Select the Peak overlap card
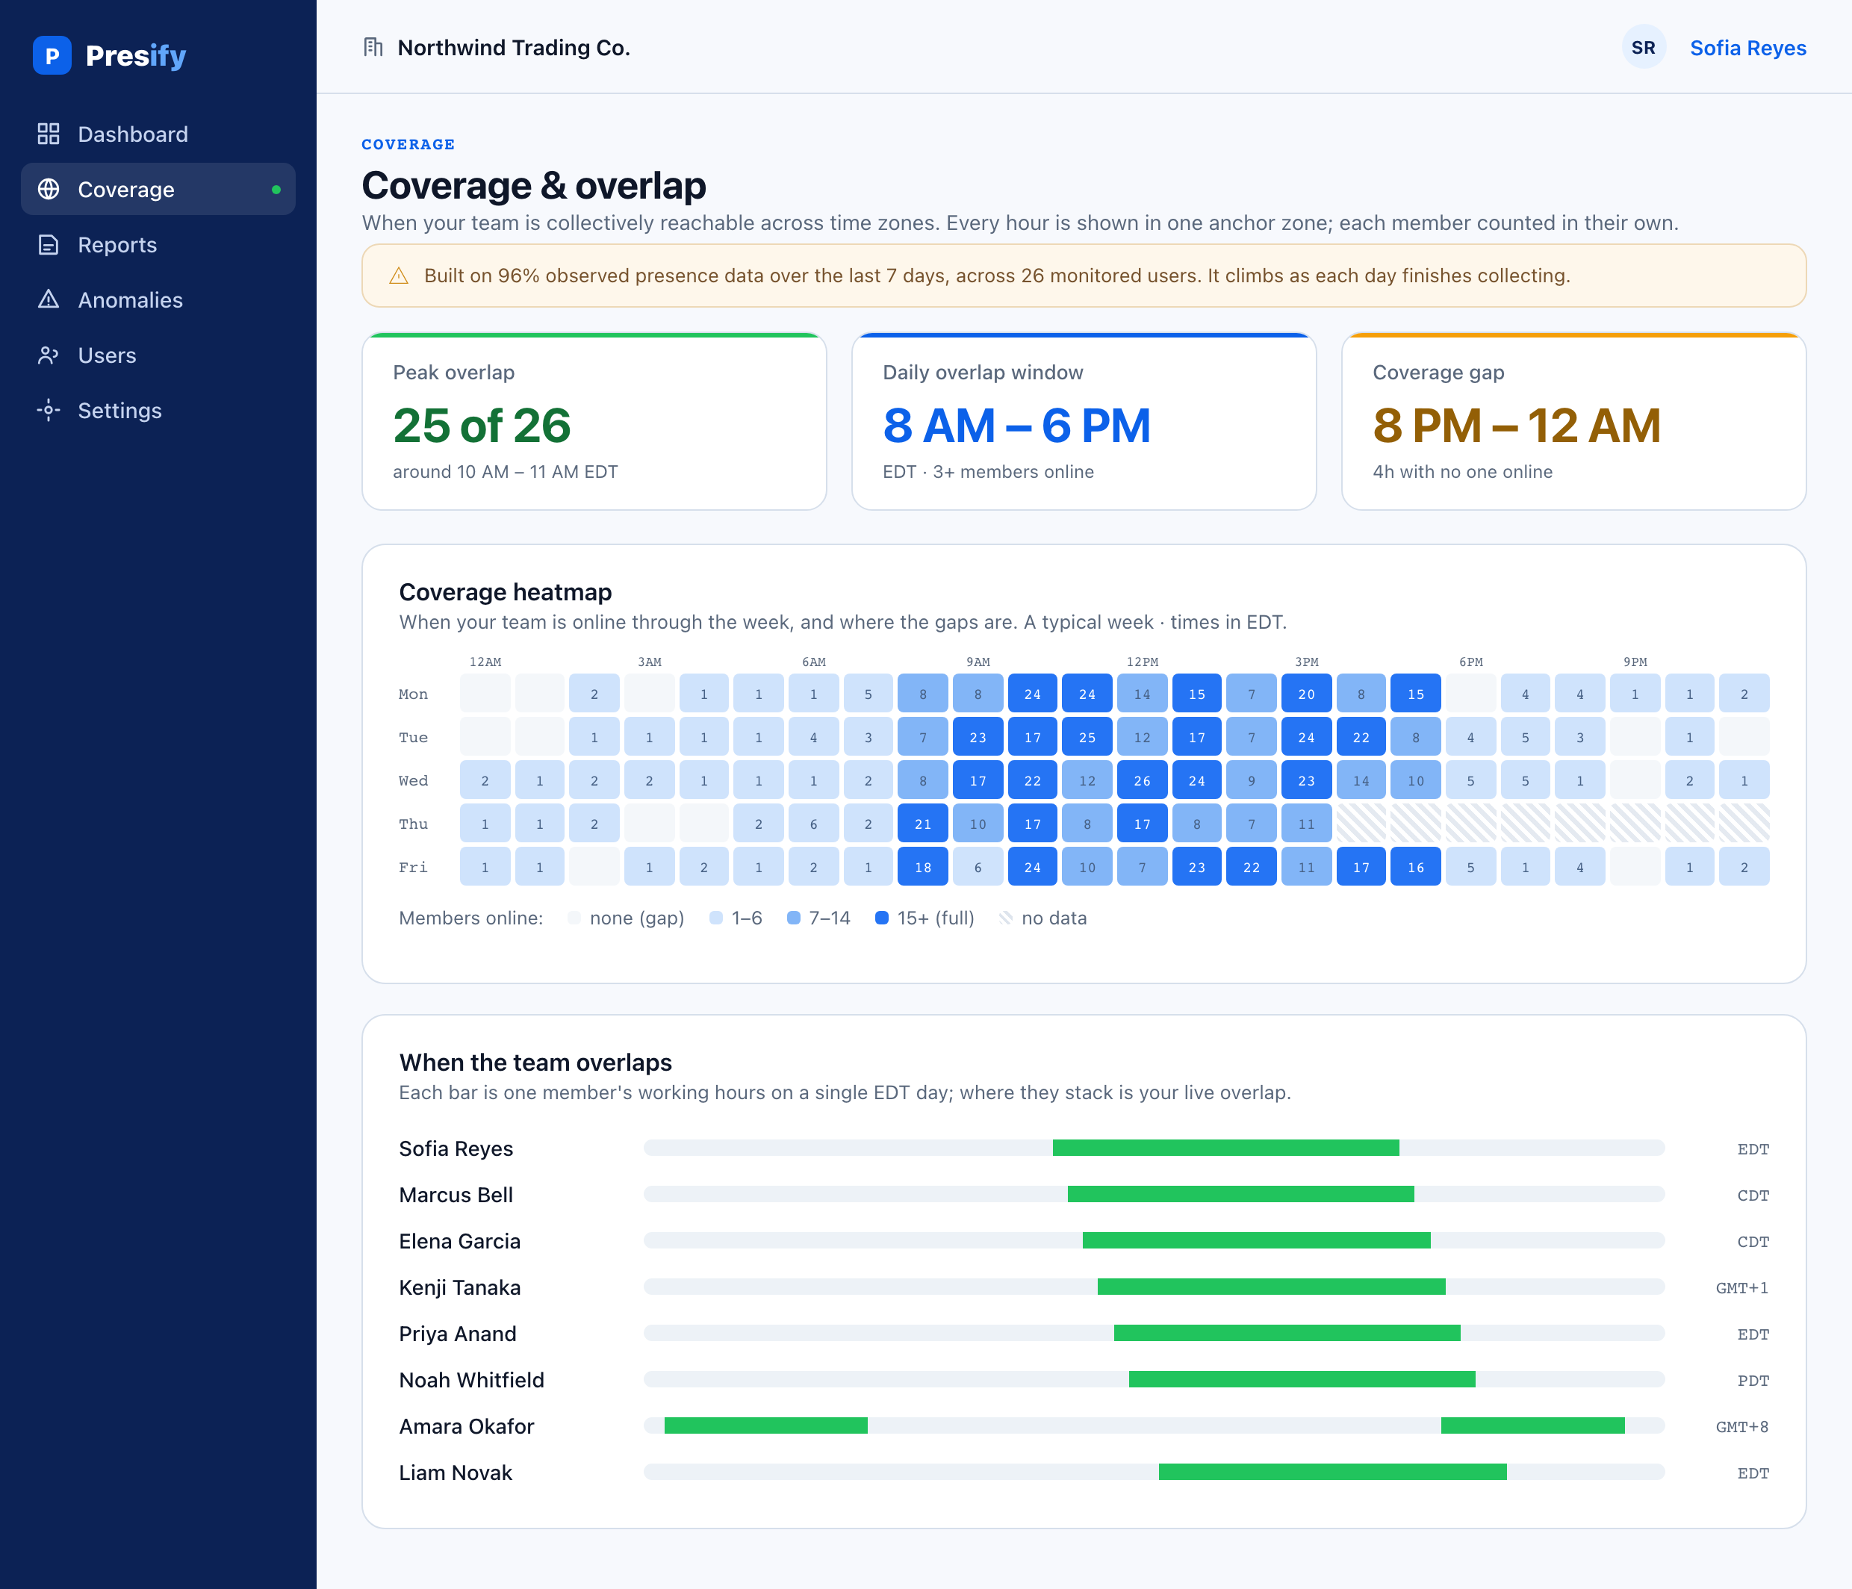The height and width of the screenshot is (1589, 1852). [x=594, y=421]
